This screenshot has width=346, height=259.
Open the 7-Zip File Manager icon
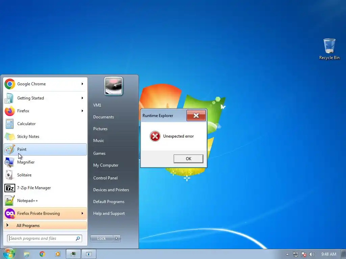tap(10, 188)
